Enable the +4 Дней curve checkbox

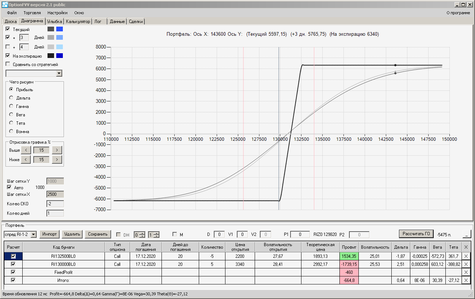(8, 47)
